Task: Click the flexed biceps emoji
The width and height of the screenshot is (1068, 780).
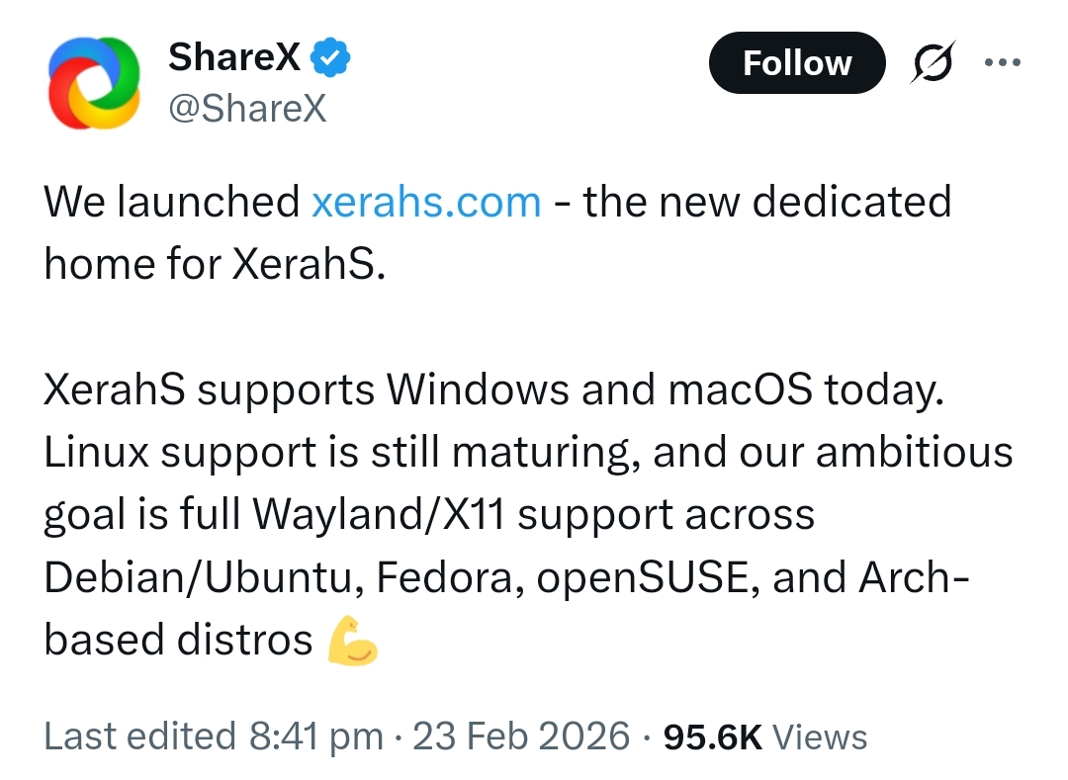Action: point(352,640)
